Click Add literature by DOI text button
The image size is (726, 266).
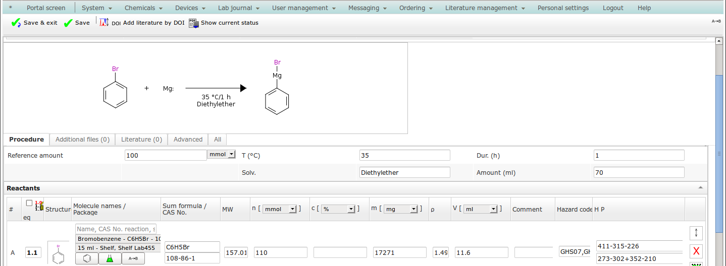point(153,23)
